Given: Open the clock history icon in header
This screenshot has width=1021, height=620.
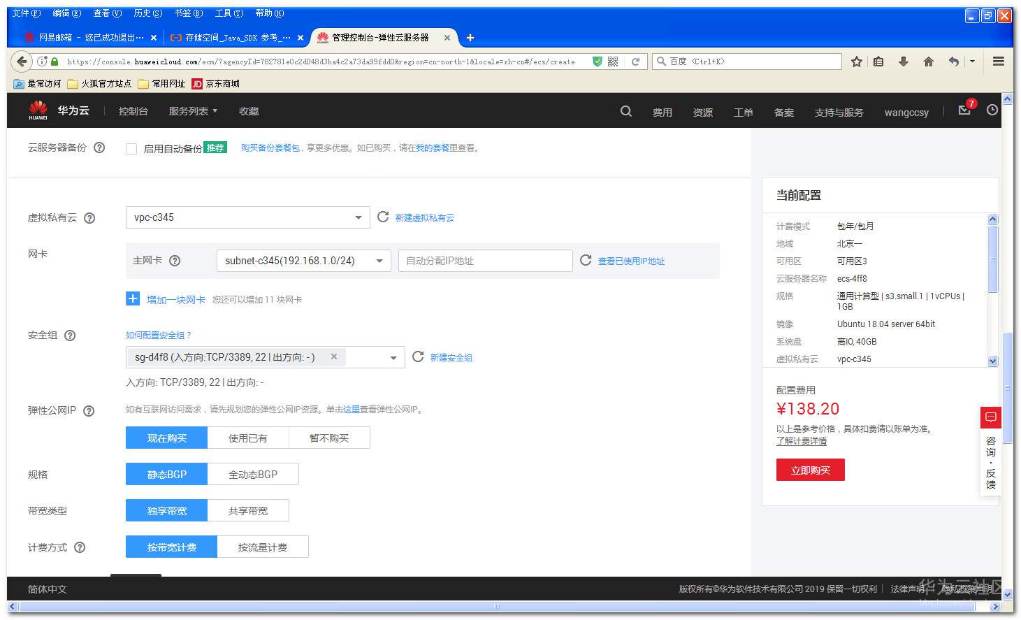Looking at the screenshot, I should click(992, 110).
